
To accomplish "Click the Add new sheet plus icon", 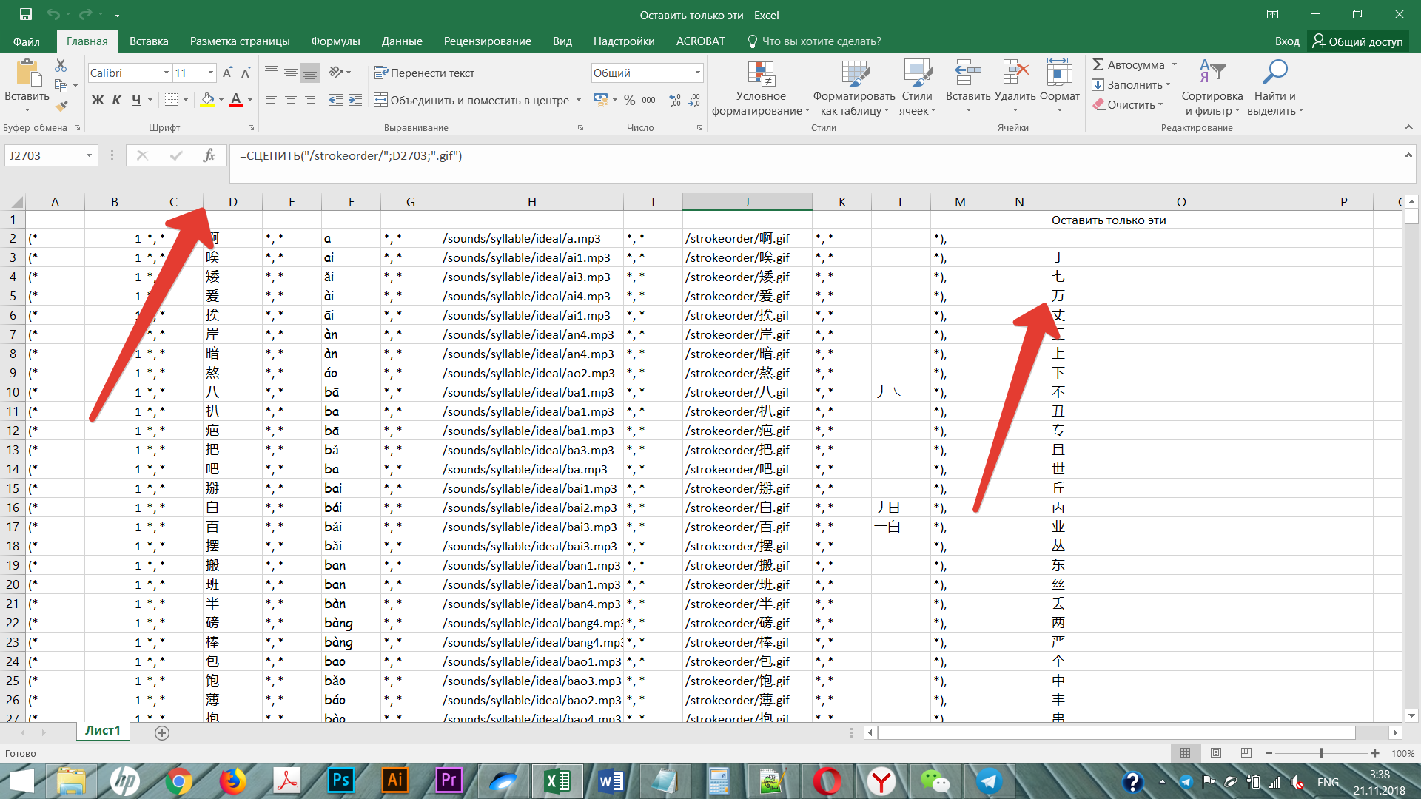I will 162,732.
